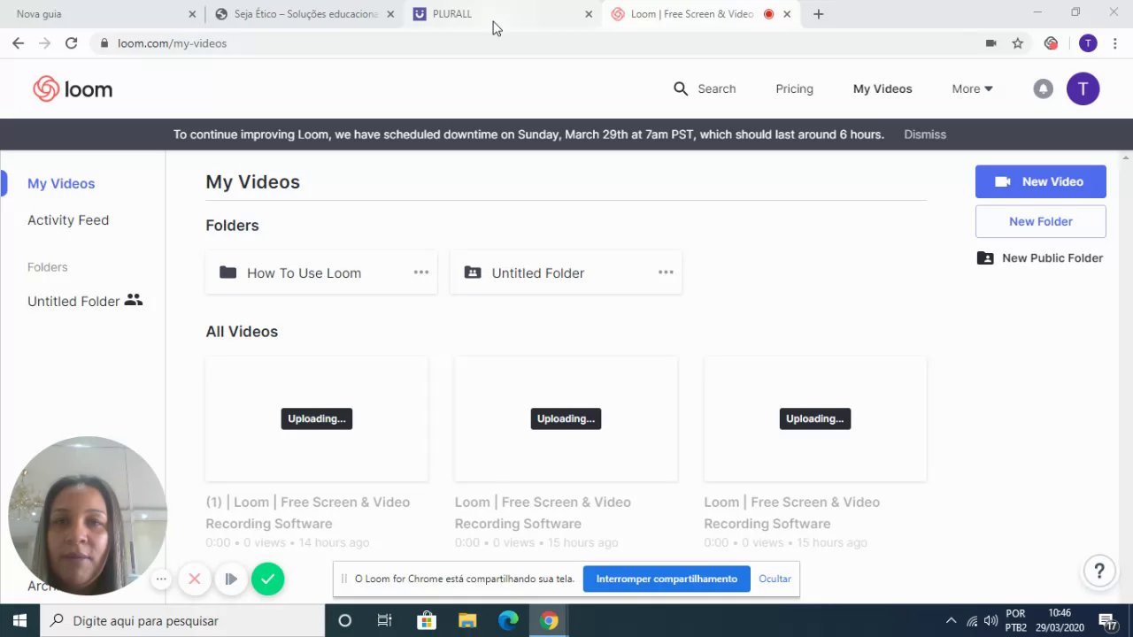Click the Loom extension icon
This screenshot has height=637, width=1133.
point(1051,42)
